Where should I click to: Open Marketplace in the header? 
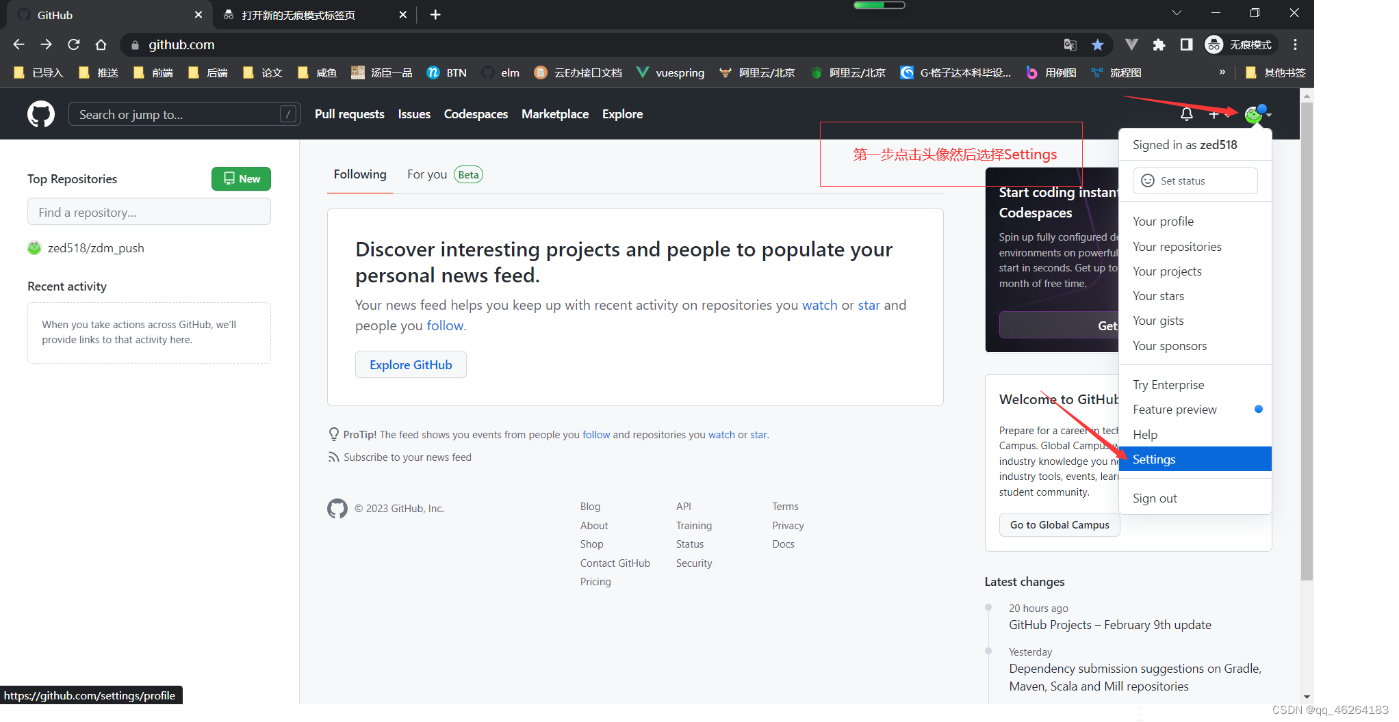tap(555, 114)
